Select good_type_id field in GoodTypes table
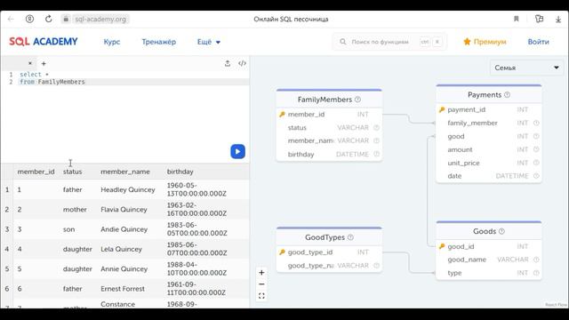The height and width of the screenshot is (320, 569). click(329, 252)
